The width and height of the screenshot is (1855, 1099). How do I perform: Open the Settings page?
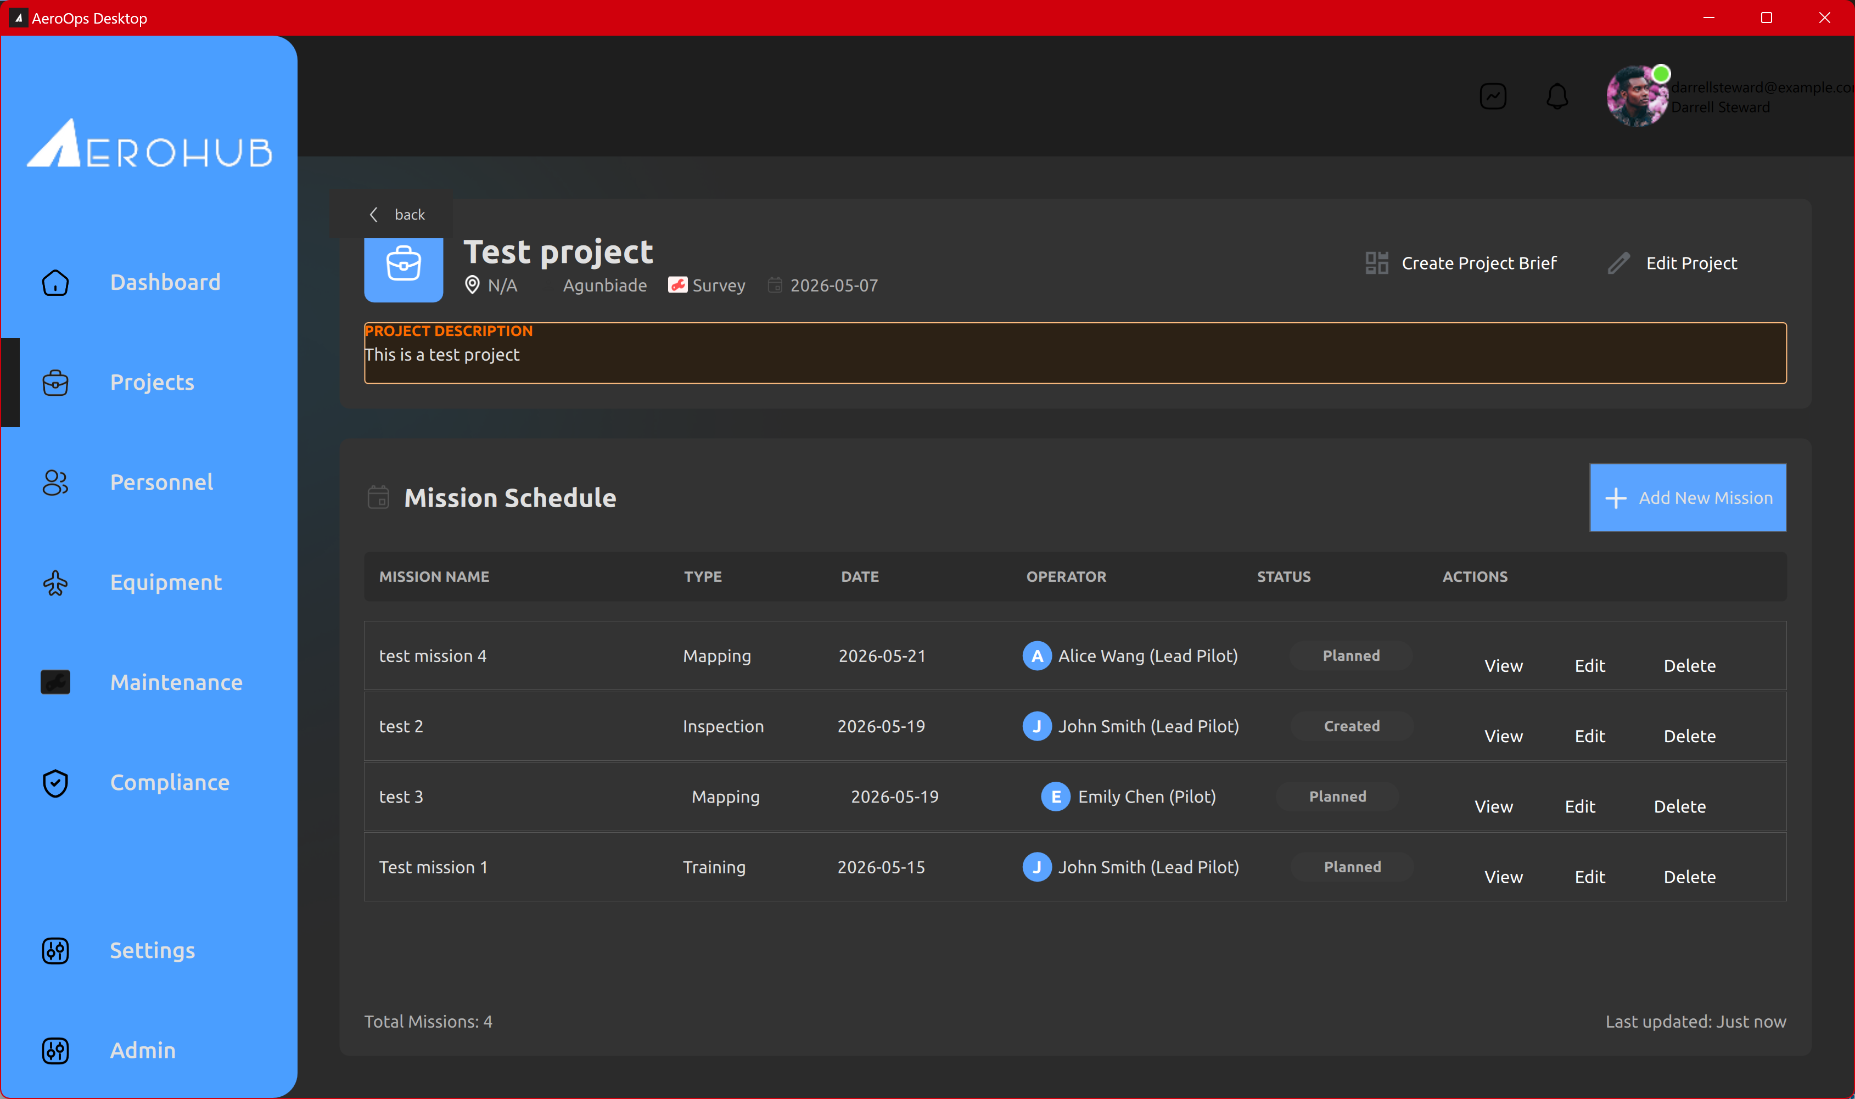153,951
